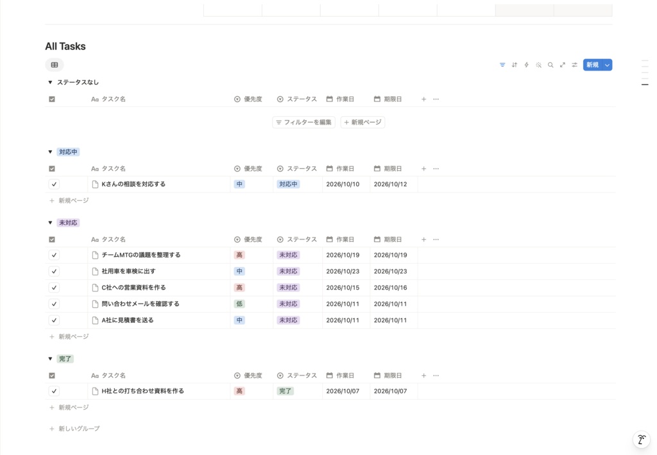Click the sparkle AI icon in toolbar

pos(538,65)
